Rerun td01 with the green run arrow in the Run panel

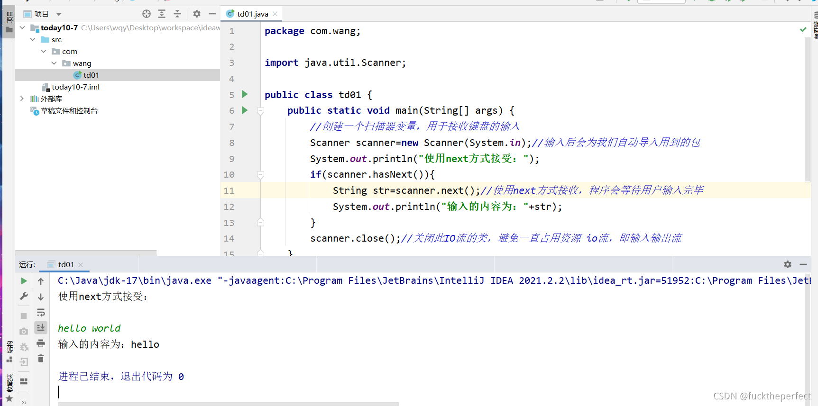tap(24, 281)
